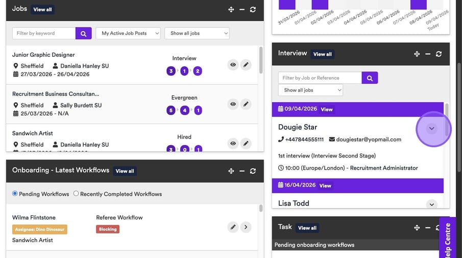Move the Onboarding panel using the drag icon
Viewport: 462px width, 258px height.
[x=231, y=171]
